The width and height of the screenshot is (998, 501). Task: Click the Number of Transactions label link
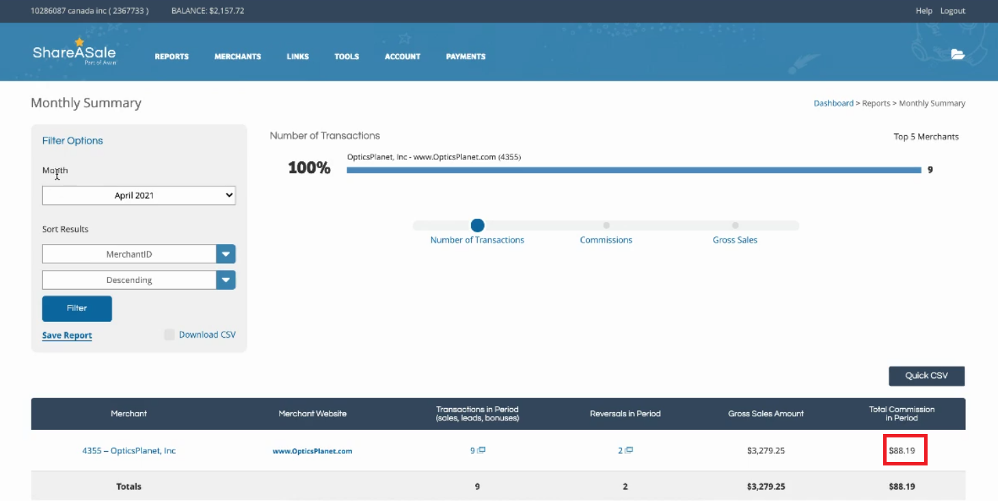[x=477, y=240]
